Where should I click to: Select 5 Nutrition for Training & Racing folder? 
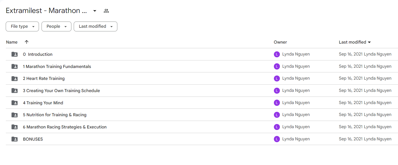[202, 115]
